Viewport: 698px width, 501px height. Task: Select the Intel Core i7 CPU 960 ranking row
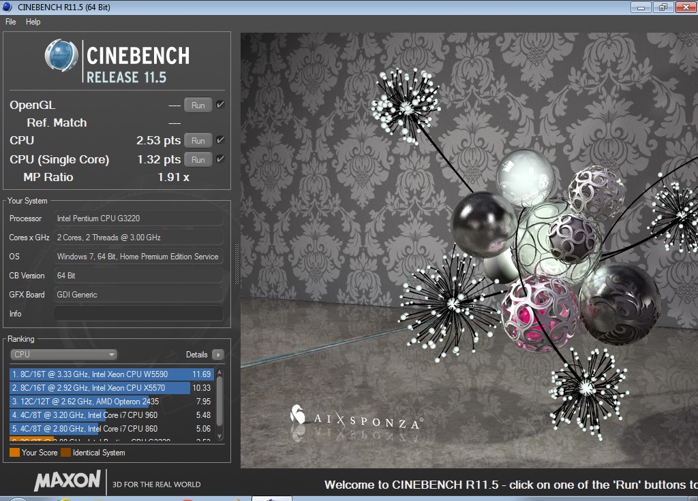111,415
